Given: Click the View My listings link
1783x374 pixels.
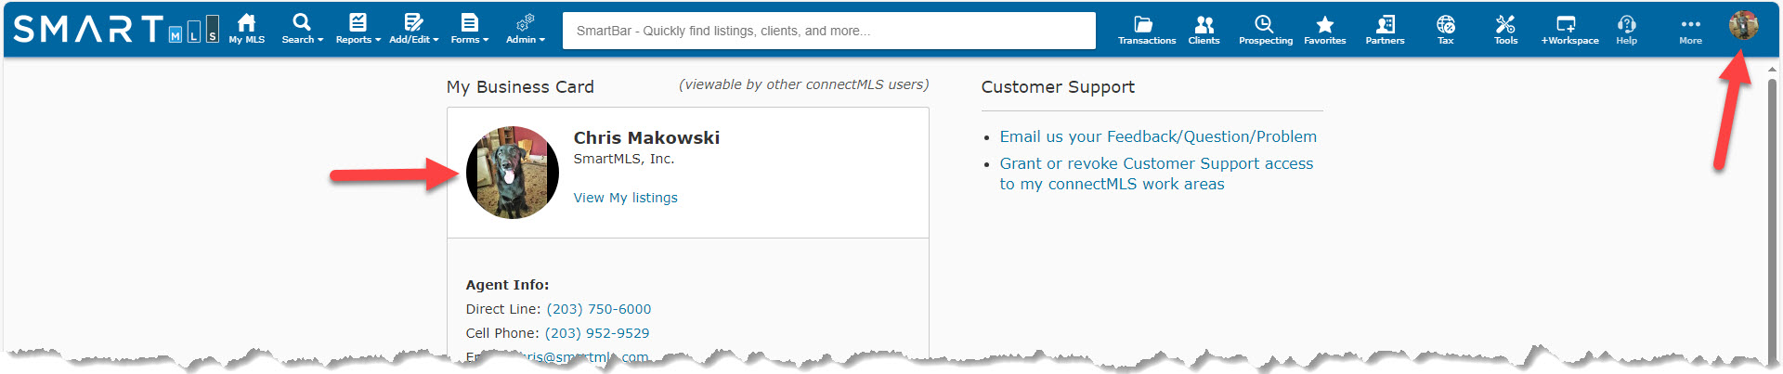Looking at the screenshot, I should 625,198.
